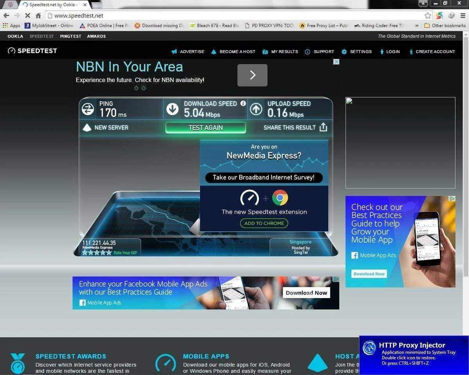Click the Speedtest logo

32,51
